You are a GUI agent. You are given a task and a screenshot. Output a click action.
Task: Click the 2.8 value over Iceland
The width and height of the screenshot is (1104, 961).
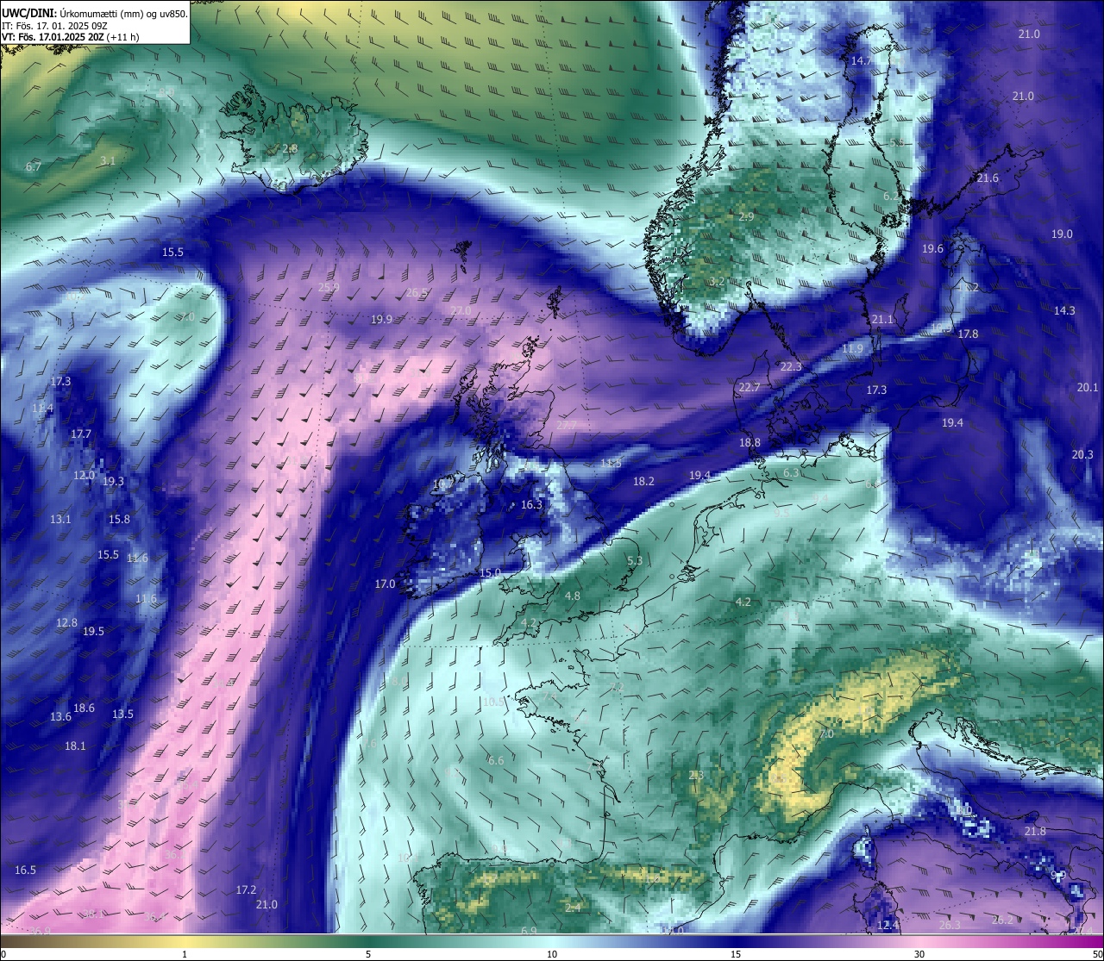pyautogui.click(x=290, y=149)
